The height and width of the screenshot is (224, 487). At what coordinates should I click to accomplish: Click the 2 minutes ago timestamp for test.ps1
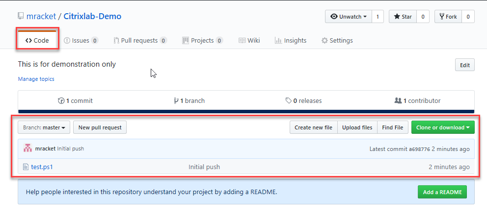click(x=449, y=167)
